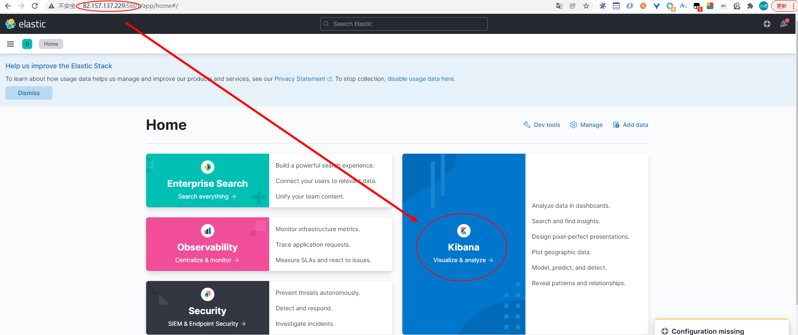Open the Manage link with gear icon
Viewport: 798px width, 335px height.
[x=586, y=125]
